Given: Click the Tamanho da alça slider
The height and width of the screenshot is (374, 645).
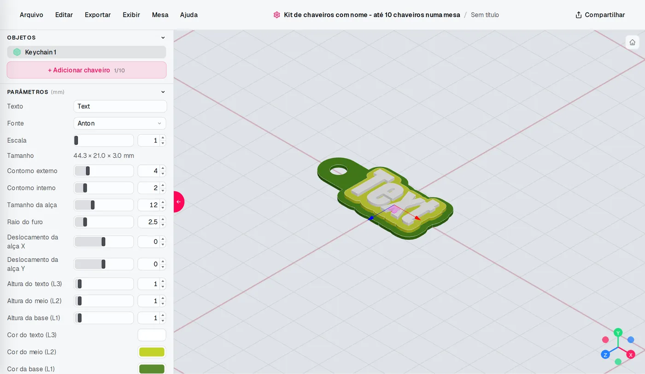Looking at the screenshot, I should tap(104, 205).
